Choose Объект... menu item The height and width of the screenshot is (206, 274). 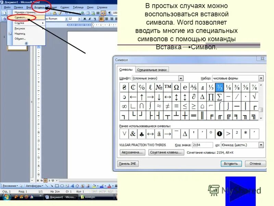pos(26,39)
